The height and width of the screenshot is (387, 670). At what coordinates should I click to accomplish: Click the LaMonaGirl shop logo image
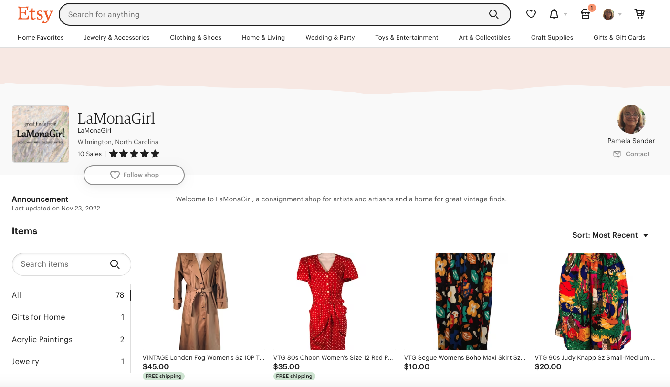tap(41, 134)
